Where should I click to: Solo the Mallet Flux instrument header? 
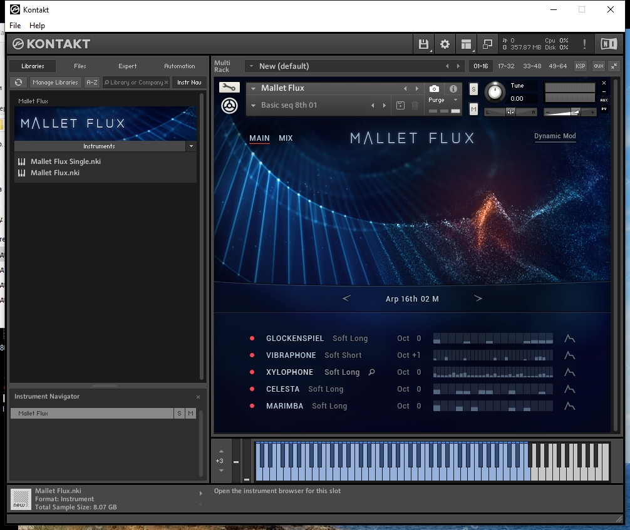tap(473, 89)
